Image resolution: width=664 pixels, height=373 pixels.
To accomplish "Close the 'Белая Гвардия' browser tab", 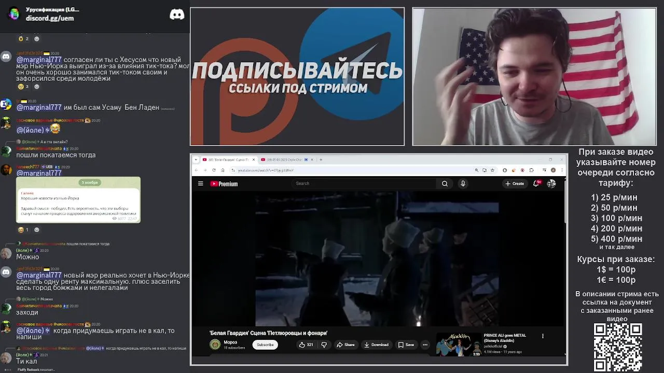I will point(254,160).
